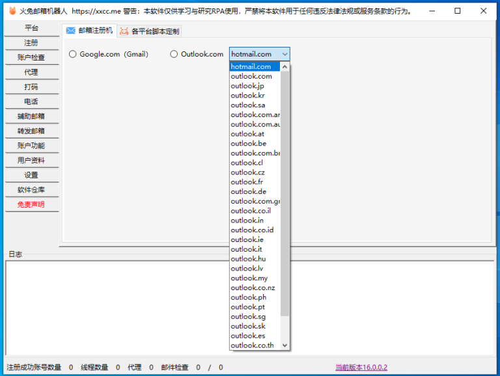Click the crab icon on 各平台脚本定制 tab
This screenshot has width=500, height=376.
coord(124,31)
